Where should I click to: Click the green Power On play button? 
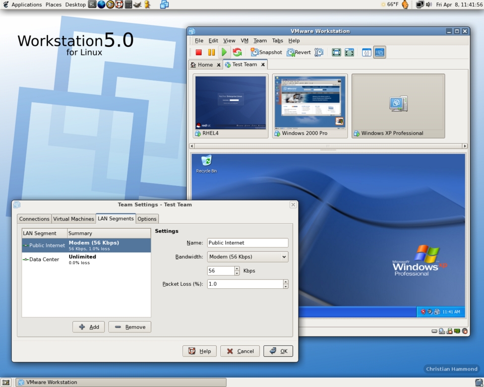[224, 52]
